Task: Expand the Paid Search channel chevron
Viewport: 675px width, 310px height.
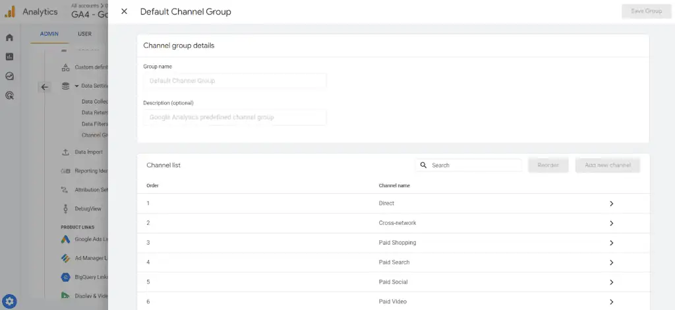Action: tap(611, 263)
